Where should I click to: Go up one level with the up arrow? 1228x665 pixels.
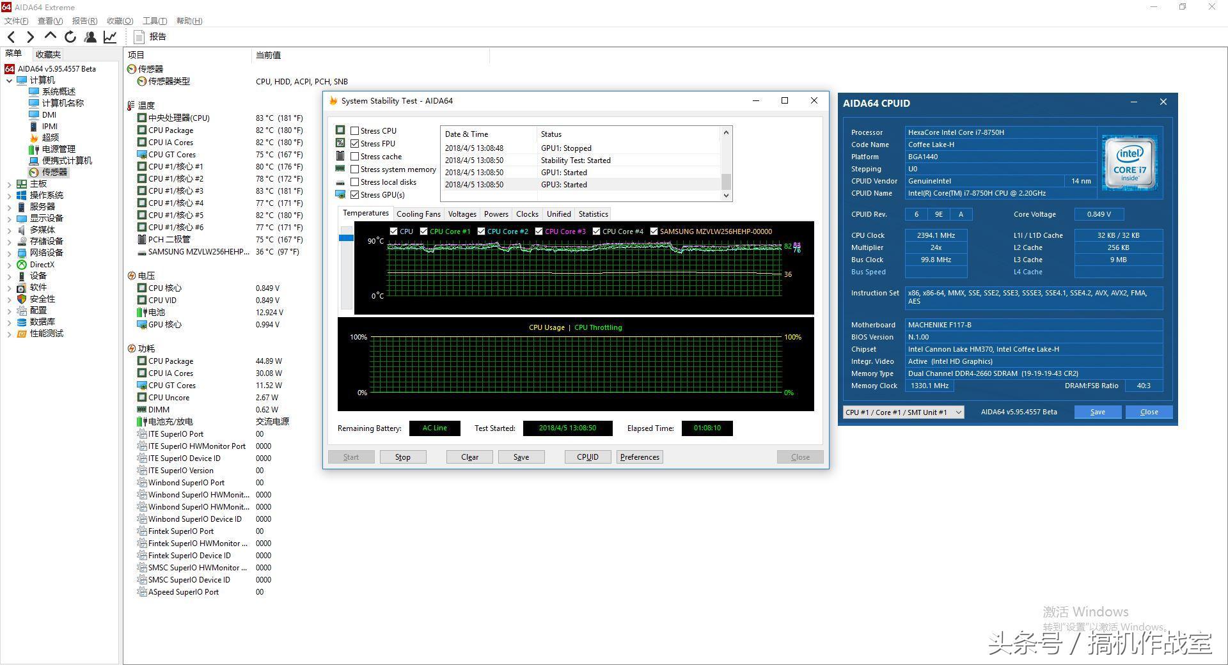pyautogui.click(x=51, y=36)
